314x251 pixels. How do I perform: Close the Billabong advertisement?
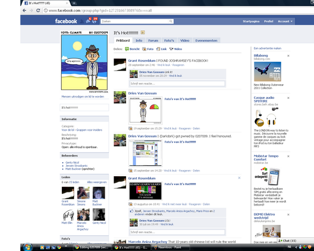point(288,56)
